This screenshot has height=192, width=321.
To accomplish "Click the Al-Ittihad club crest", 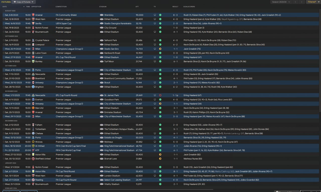I will tap(33, 146).
